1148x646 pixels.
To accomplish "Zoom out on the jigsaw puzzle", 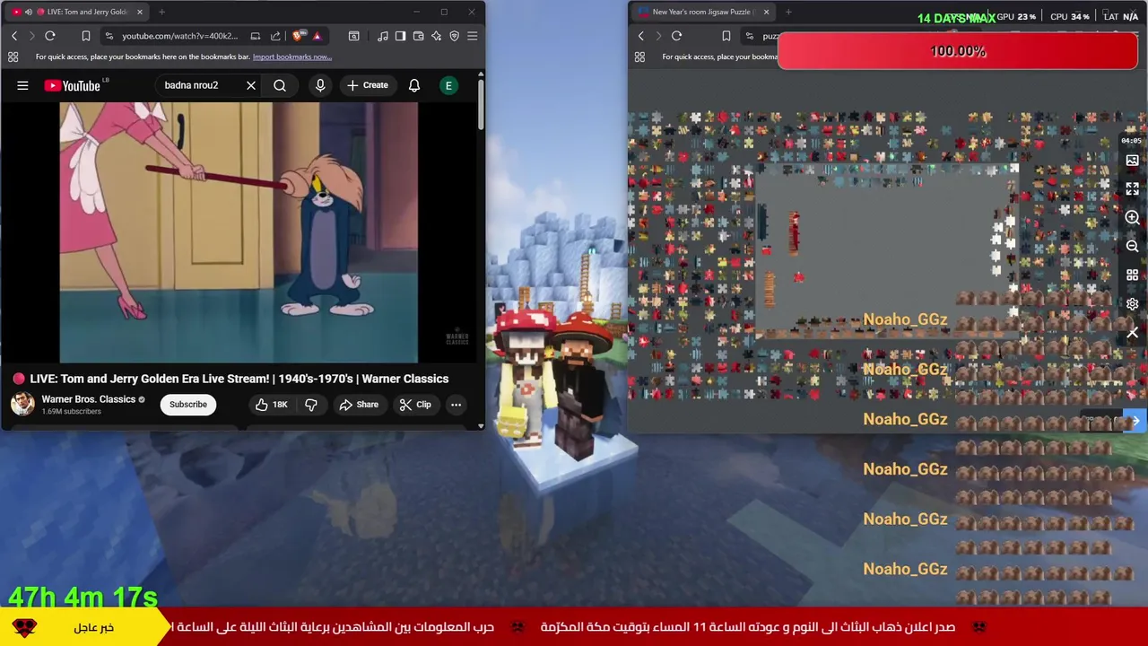I will (1132, 246).
